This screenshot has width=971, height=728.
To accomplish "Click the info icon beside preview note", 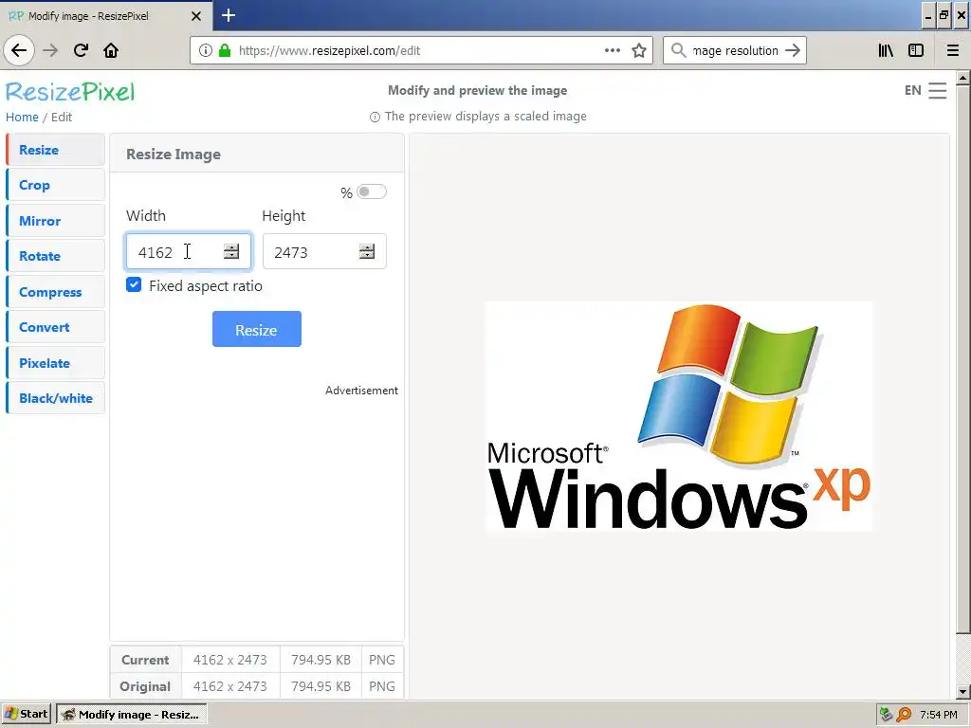I will pyautogui.click(x=375, y=117).
